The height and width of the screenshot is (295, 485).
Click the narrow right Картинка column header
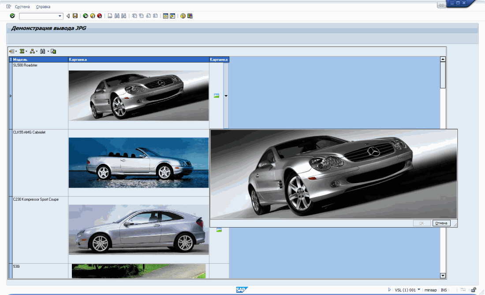coord(219,59)
